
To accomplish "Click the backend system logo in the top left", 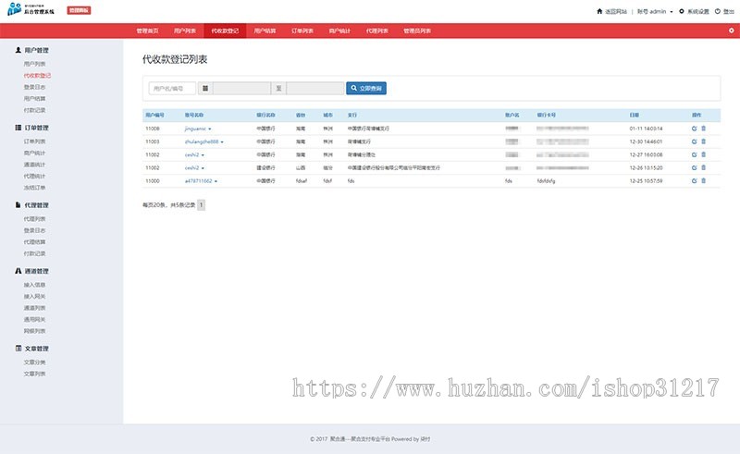I will [x=31, y=9].
